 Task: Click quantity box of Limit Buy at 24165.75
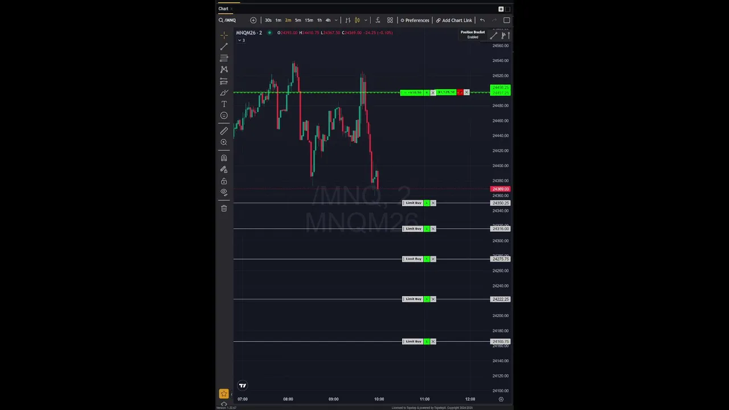(427, 342)
